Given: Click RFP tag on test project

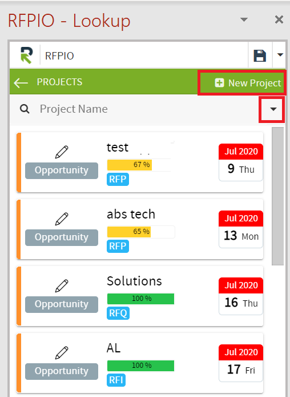Looking at the screenshot, I should 118,179.
